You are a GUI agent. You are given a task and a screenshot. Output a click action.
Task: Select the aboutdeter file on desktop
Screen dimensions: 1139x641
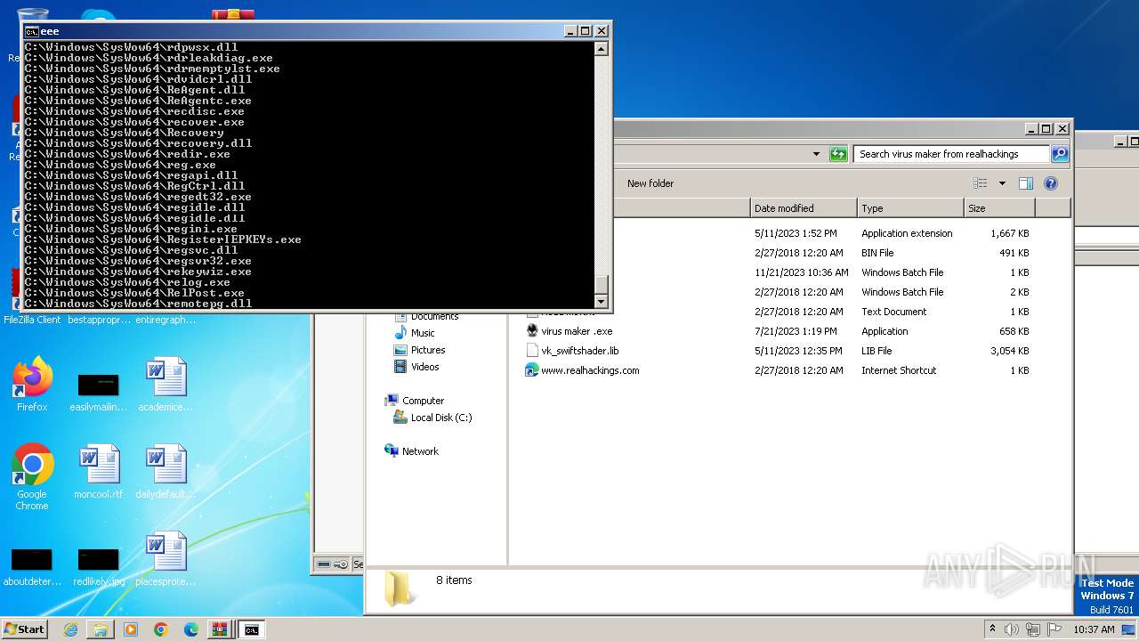(x=31, y=566)
